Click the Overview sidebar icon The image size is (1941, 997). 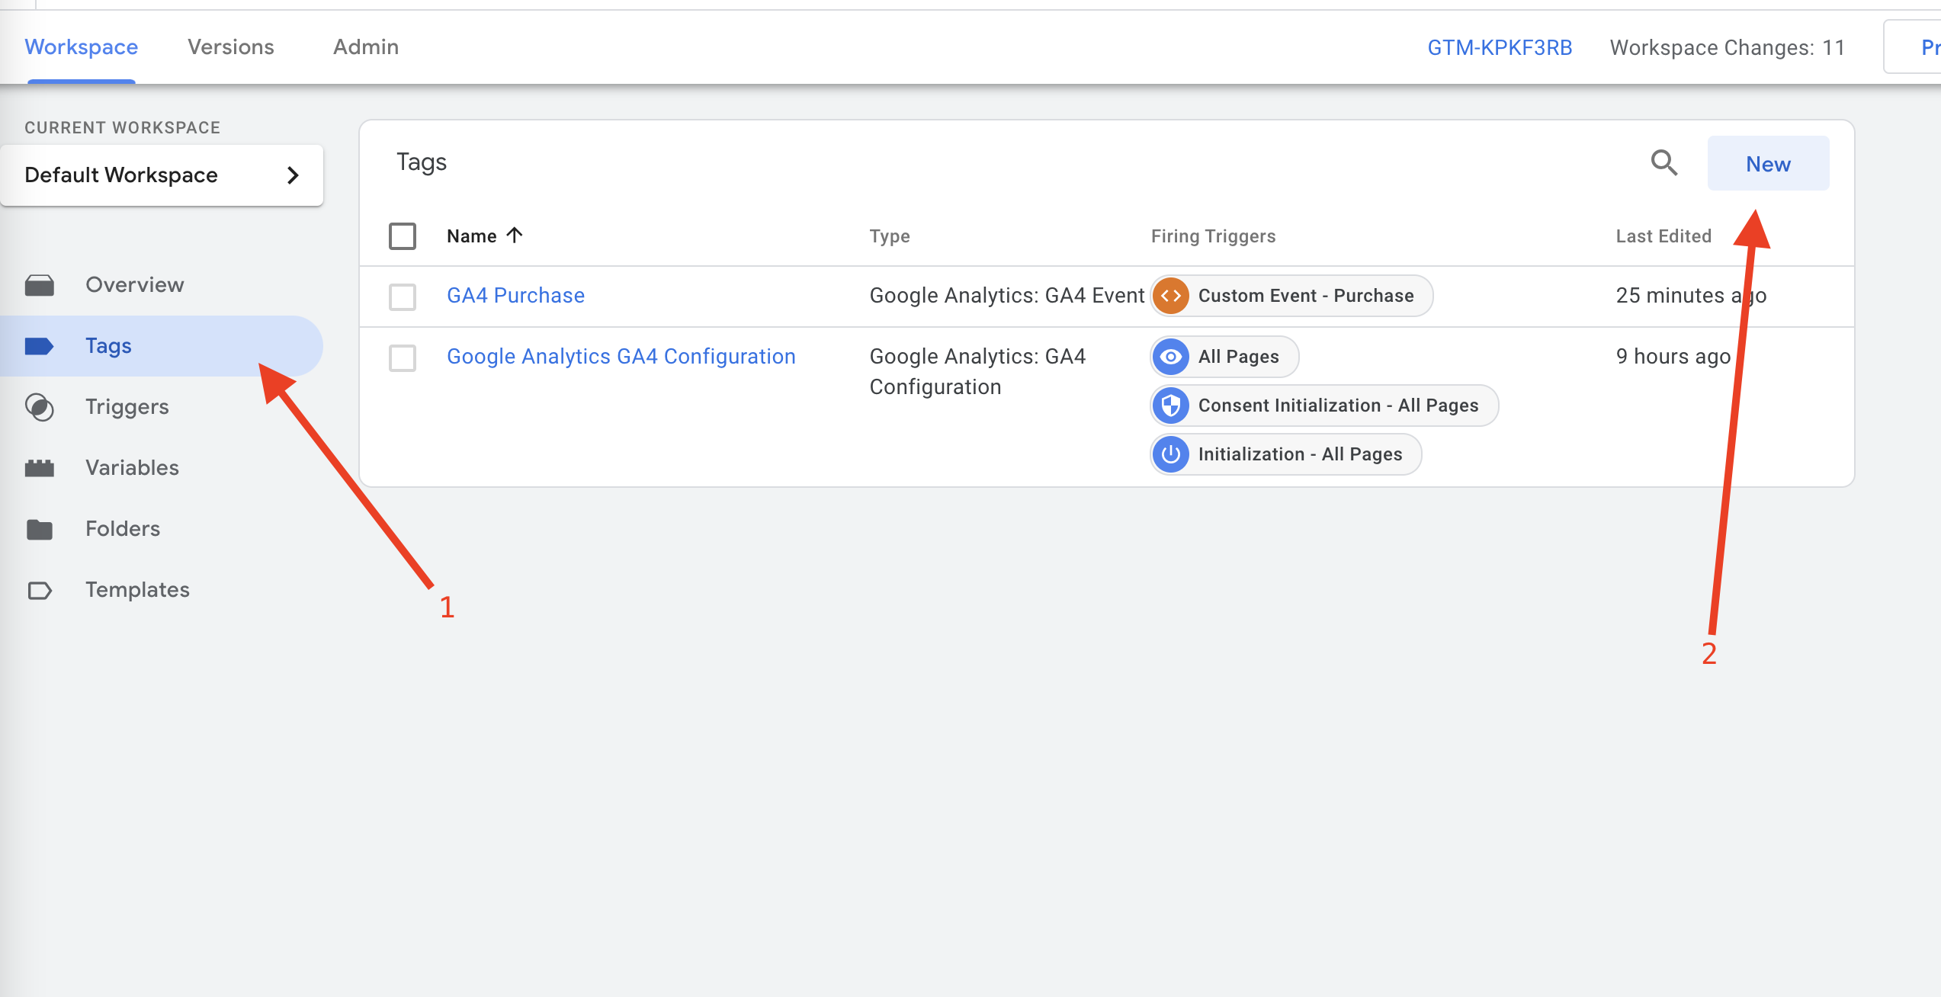[x=40, y=285]
